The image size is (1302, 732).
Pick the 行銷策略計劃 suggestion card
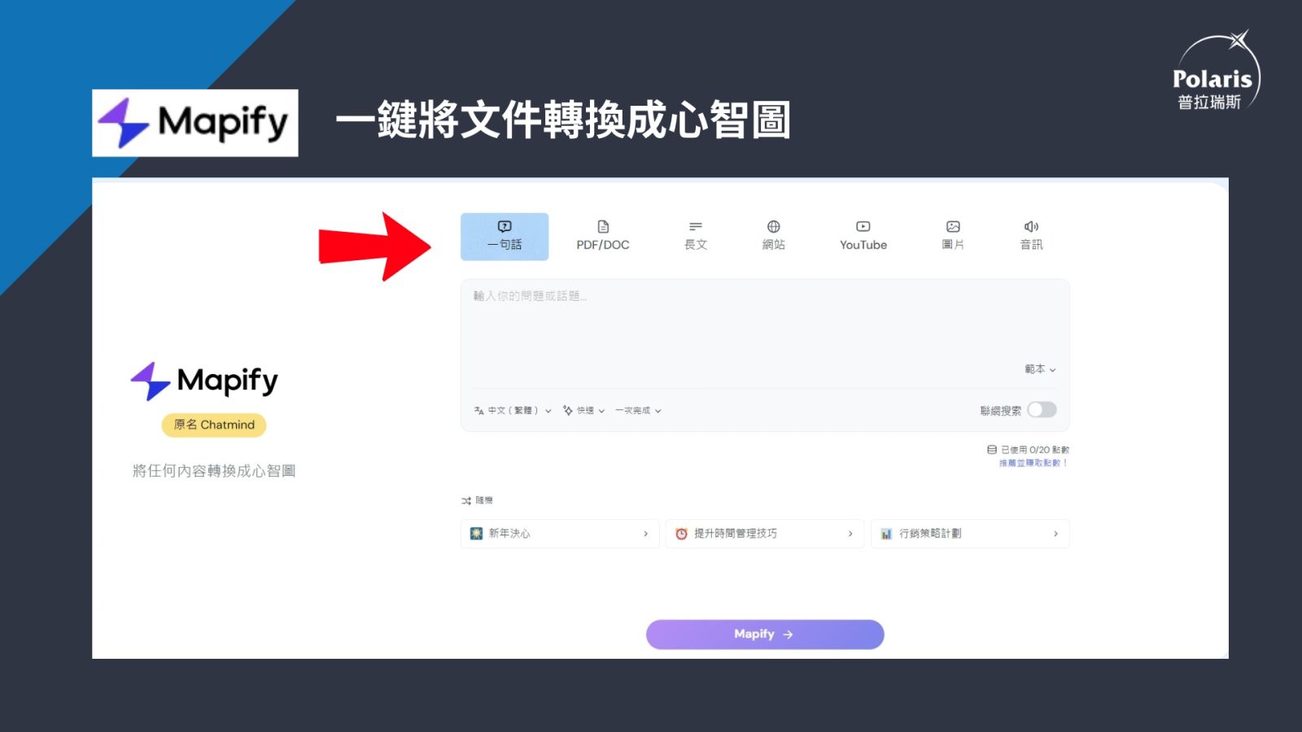(x=970, y=534)
